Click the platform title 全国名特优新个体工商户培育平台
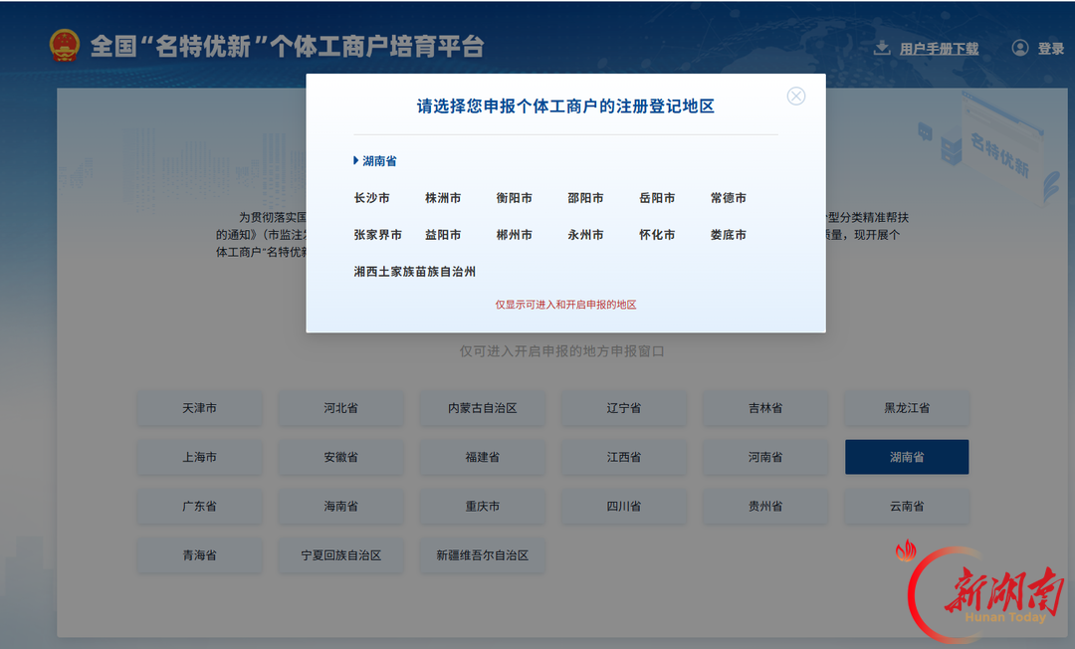The width and height of the screenshot is (1075, 649). [x=288, y=46]
